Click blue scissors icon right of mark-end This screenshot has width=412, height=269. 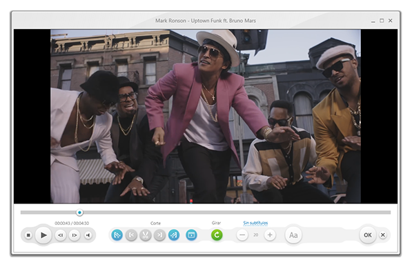tap(174, 235)
